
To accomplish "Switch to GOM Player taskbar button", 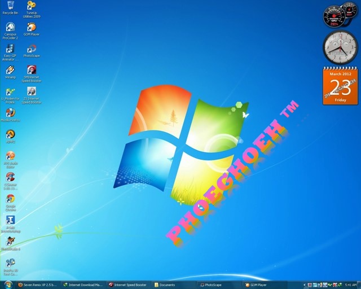I will 265,285.
